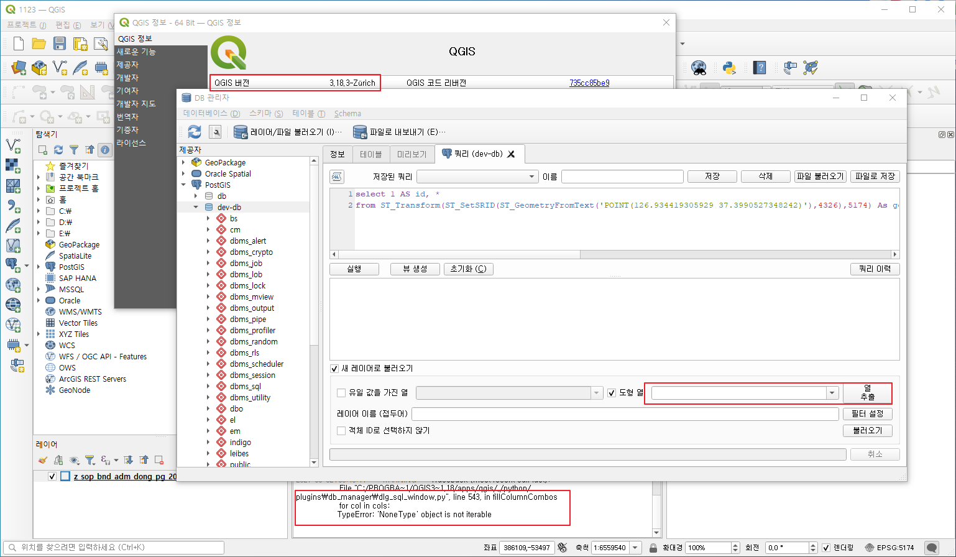The height and width of the screenshot is (557, 956).
Task: Click the filter icon in Layers panel
Action: click(x=91, y=459)
